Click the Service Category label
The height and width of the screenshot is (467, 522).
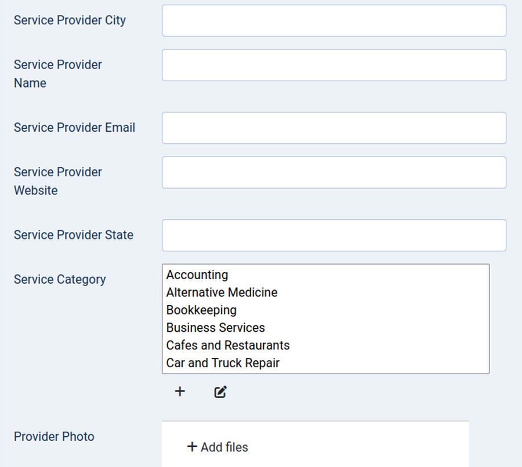60,280
